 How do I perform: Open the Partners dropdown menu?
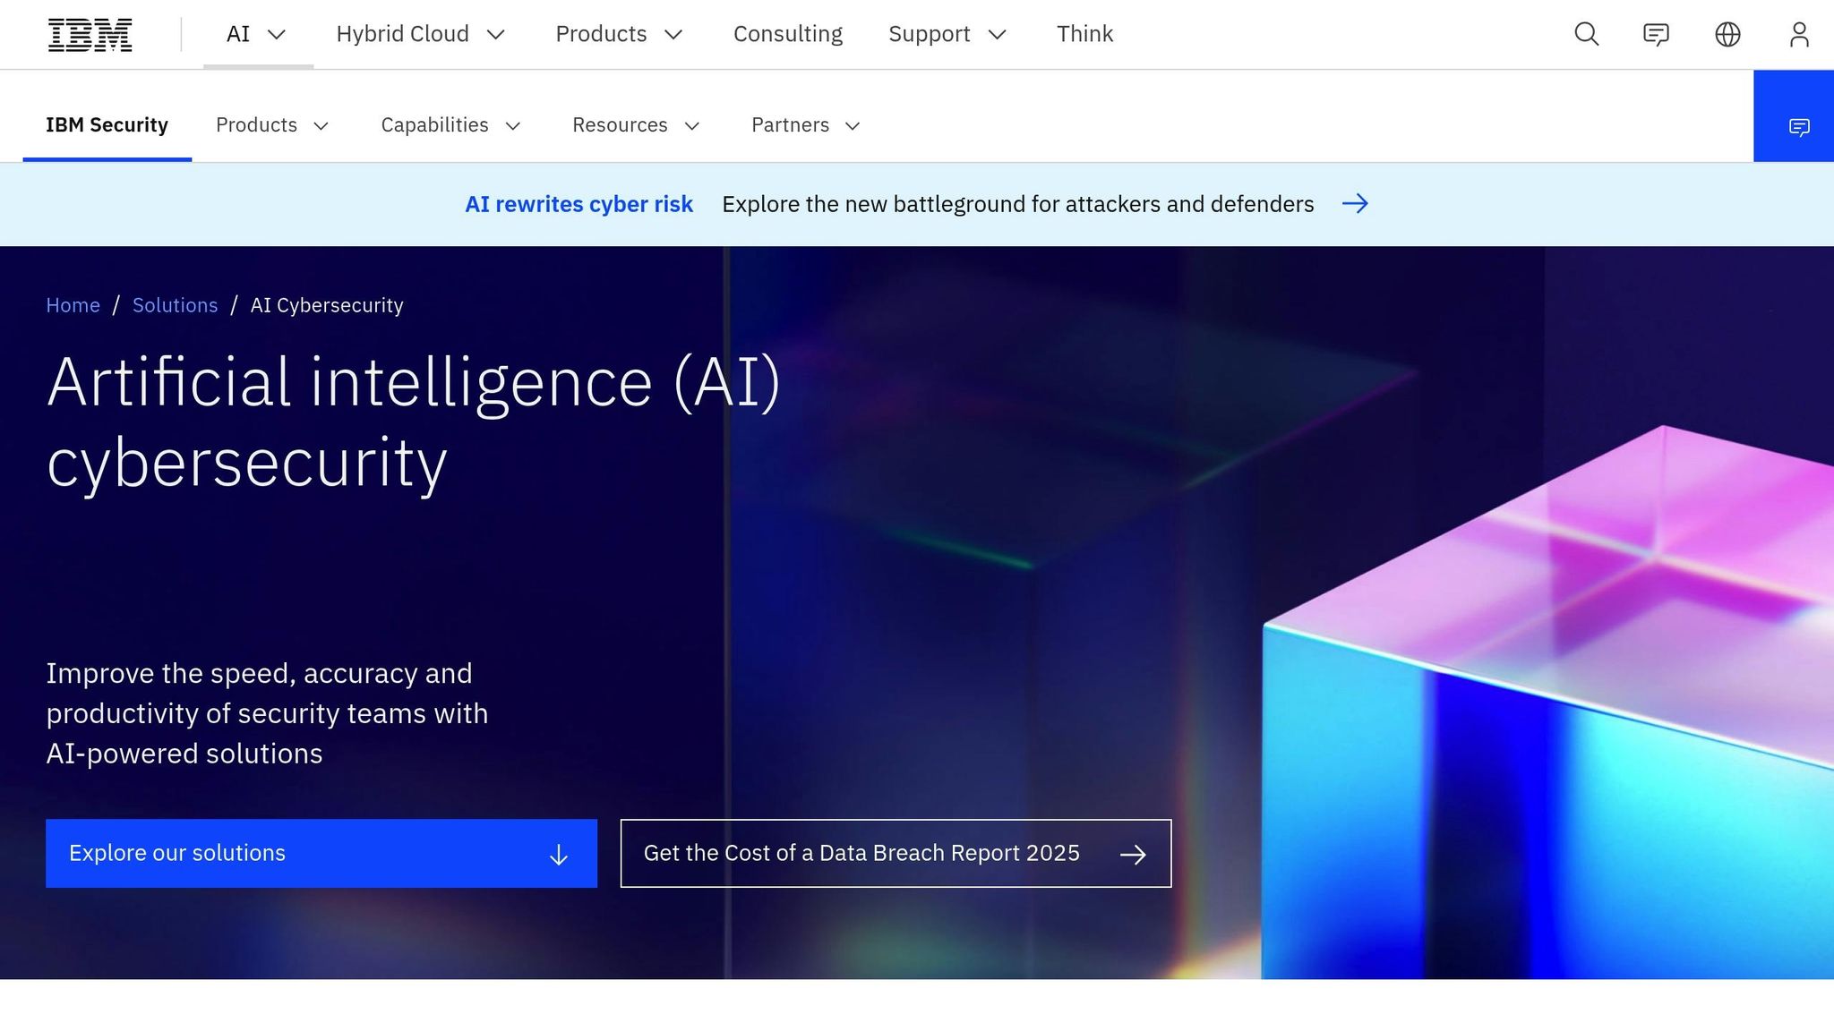803,125
